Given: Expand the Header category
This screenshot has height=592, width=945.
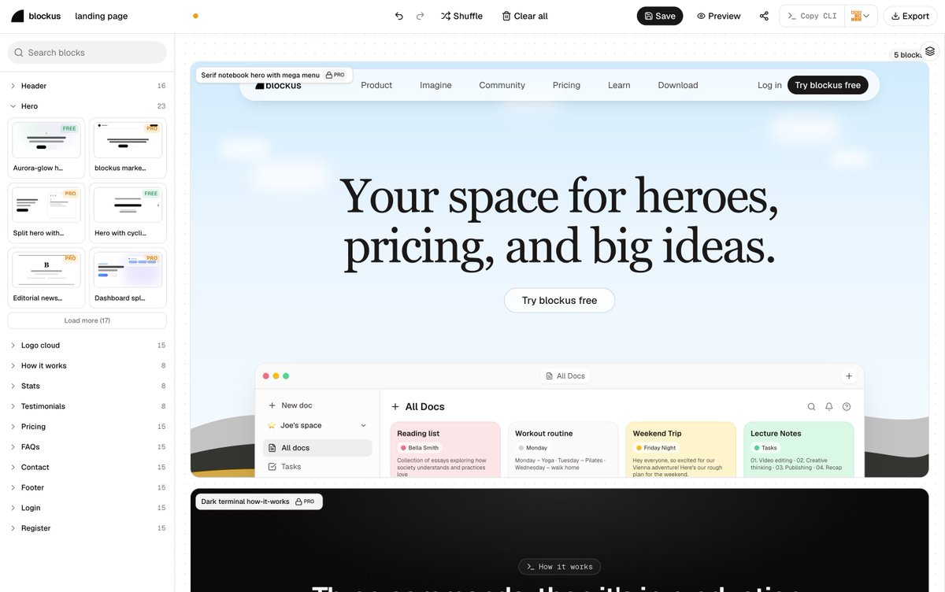Looking at the screenshot, I should click(87, 86).
